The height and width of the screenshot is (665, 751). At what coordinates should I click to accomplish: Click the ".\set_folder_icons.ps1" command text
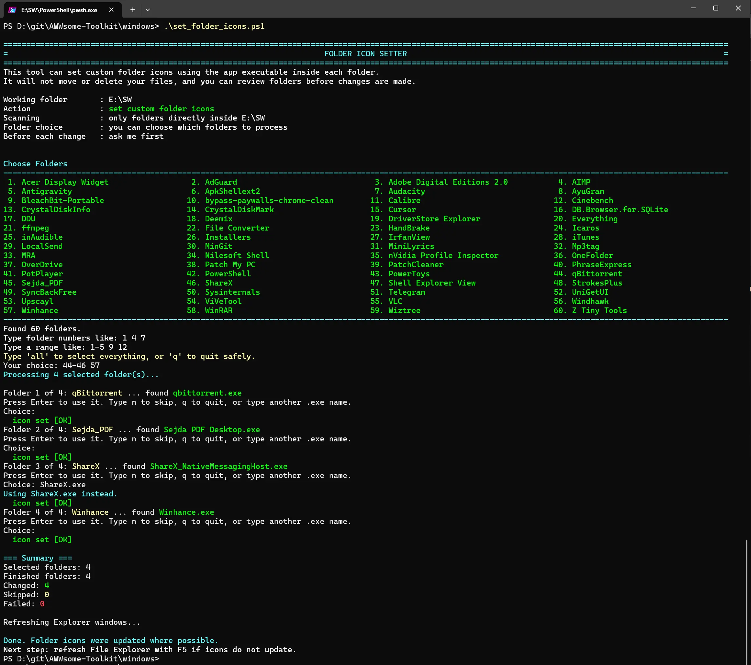(214, 27)
